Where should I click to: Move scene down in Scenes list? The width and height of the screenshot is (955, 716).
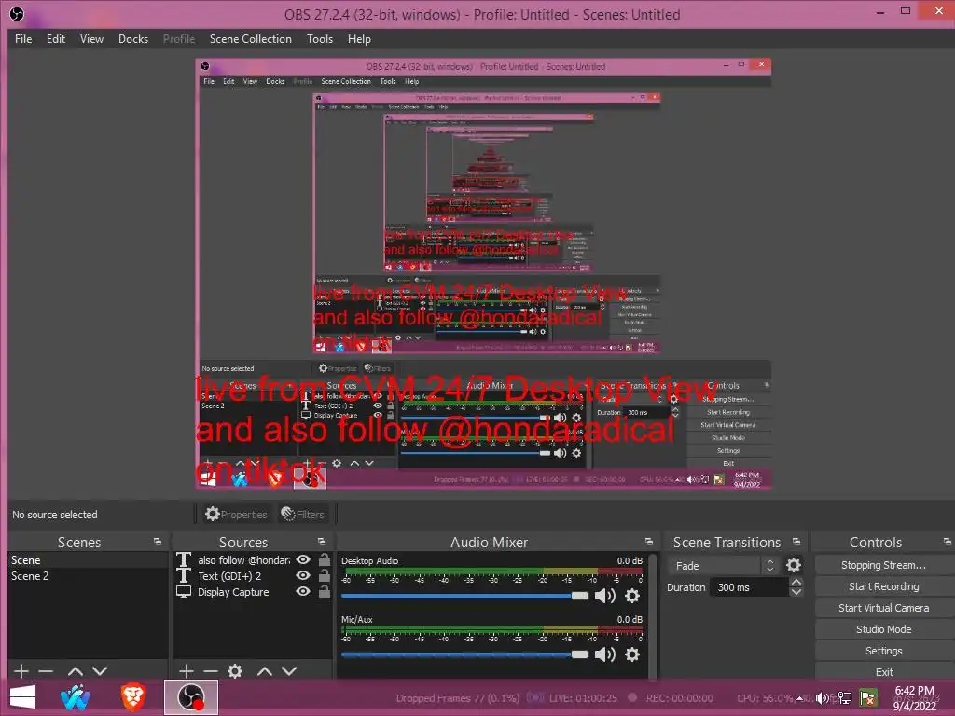coord(100,671)
